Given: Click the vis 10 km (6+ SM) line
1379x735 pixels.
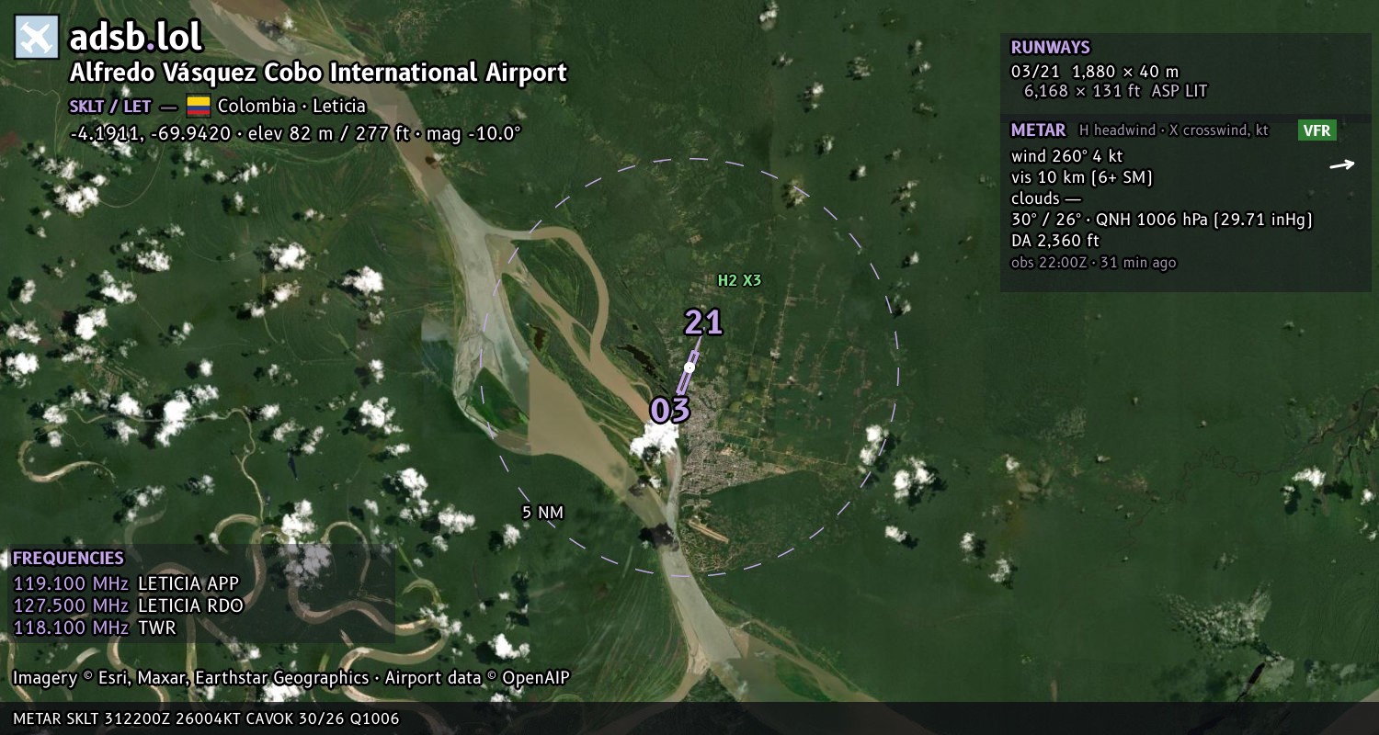Looking at the screenshot, I should (1081, 177).
